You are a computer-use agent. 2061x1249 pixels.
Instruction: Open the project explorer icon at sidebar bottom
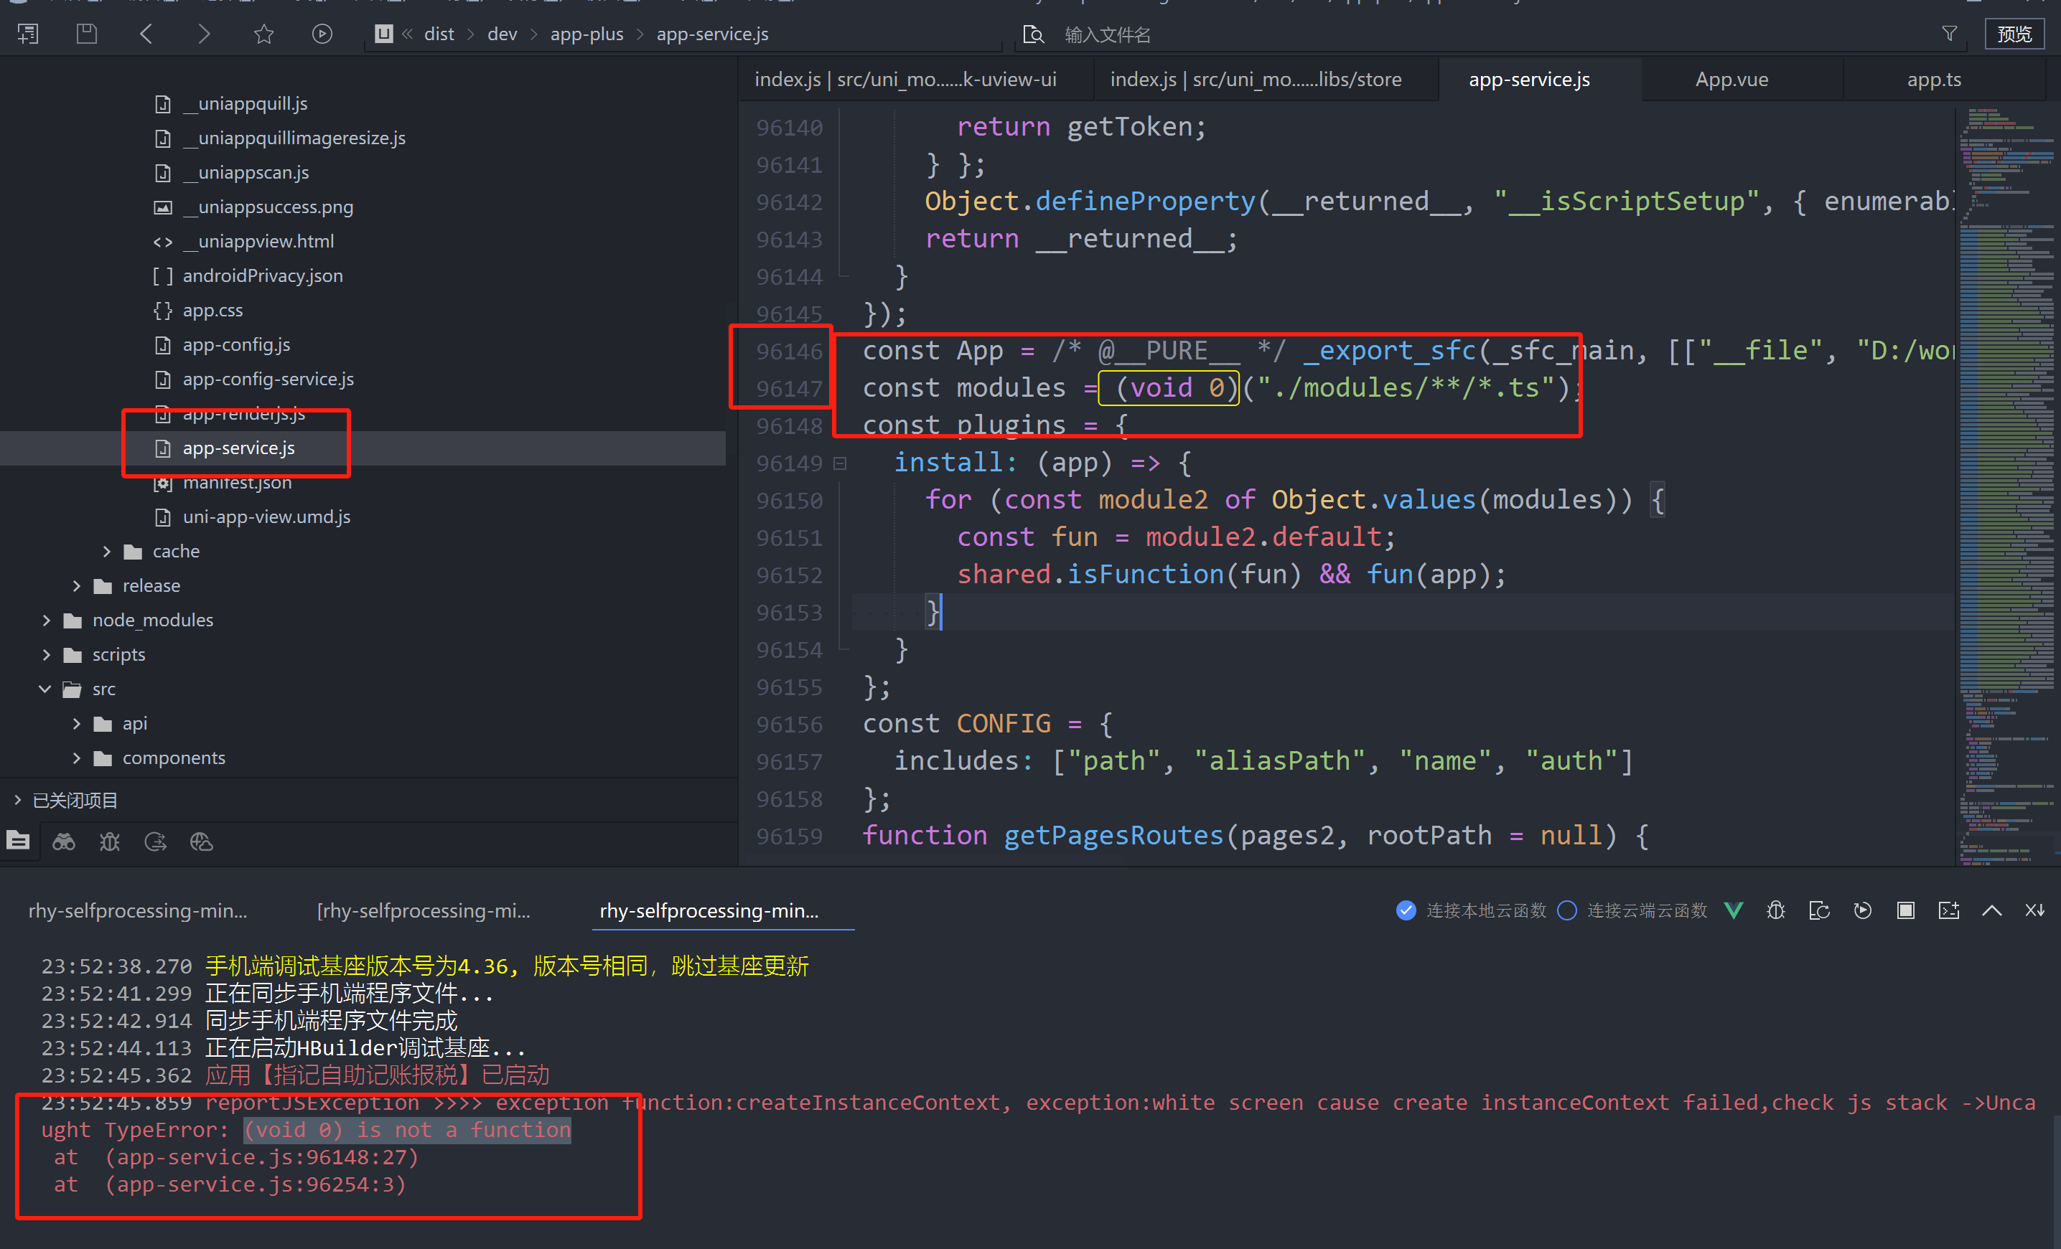coord(19,841)
